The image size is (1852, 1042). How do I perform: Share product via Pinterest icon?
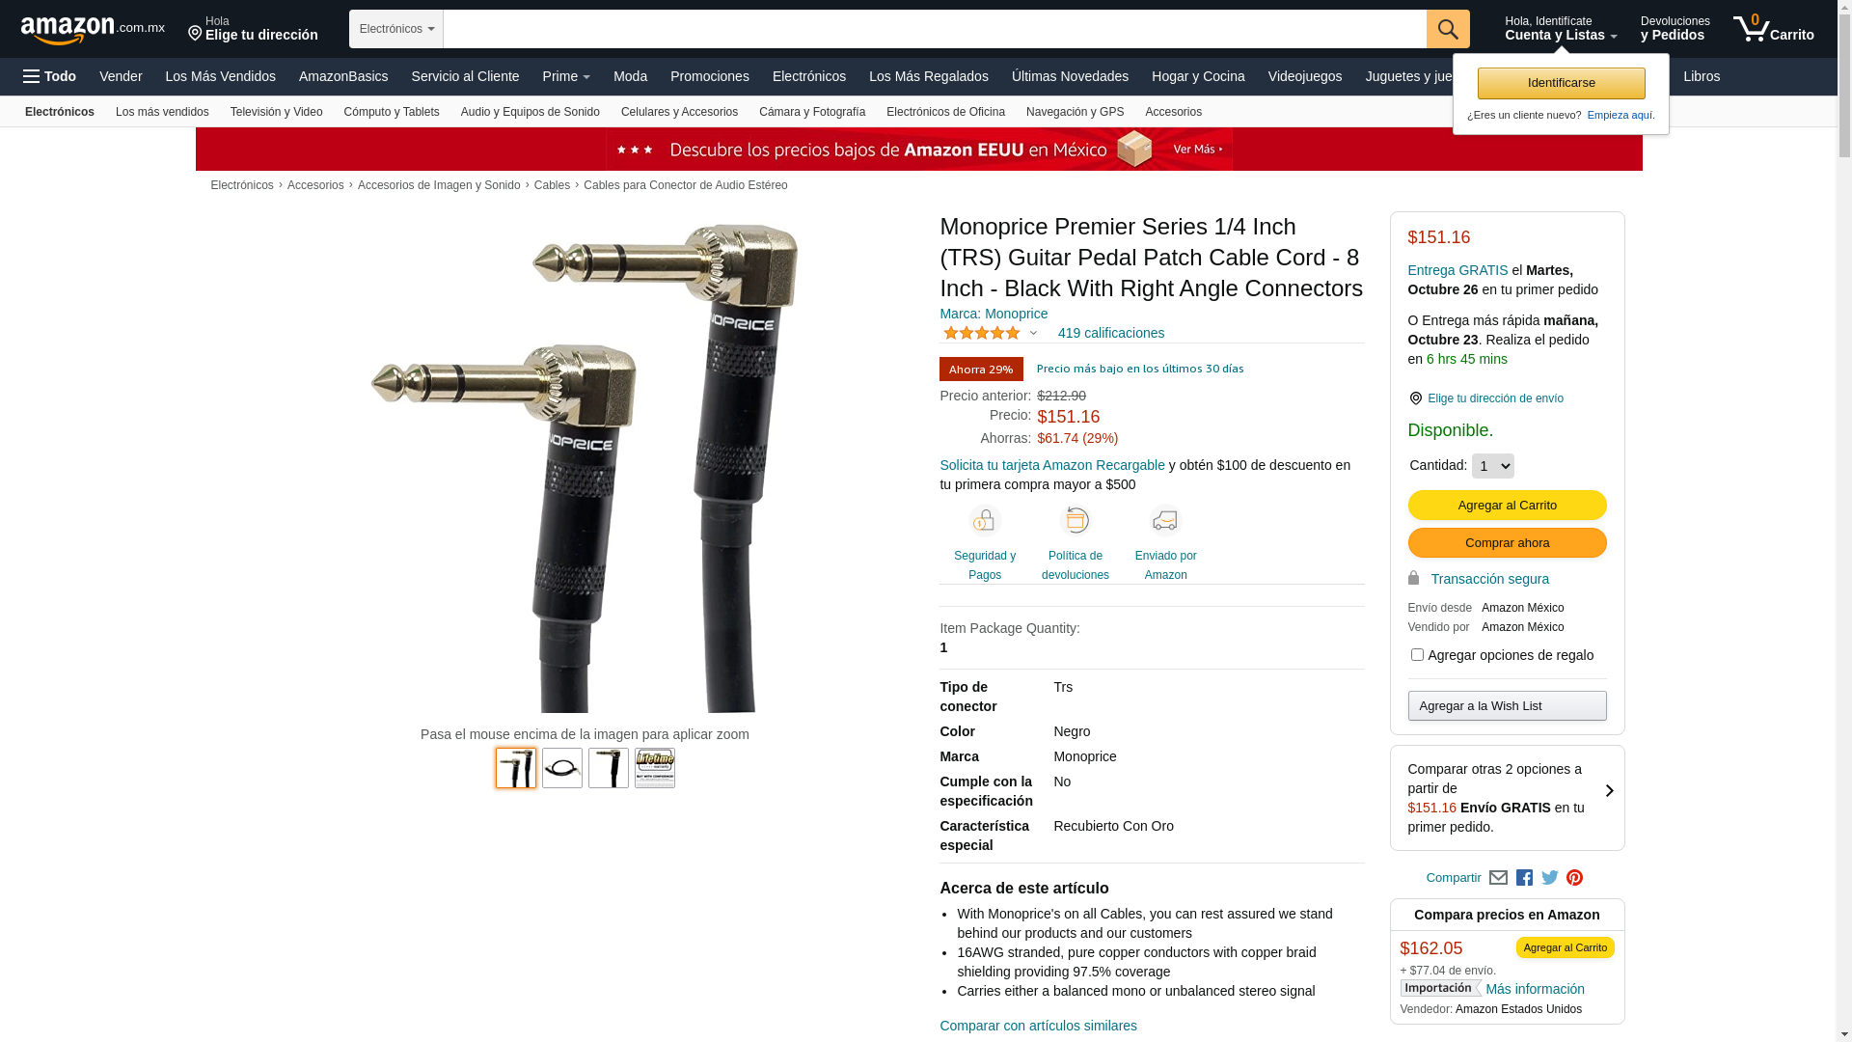[x=1574, y=878]
